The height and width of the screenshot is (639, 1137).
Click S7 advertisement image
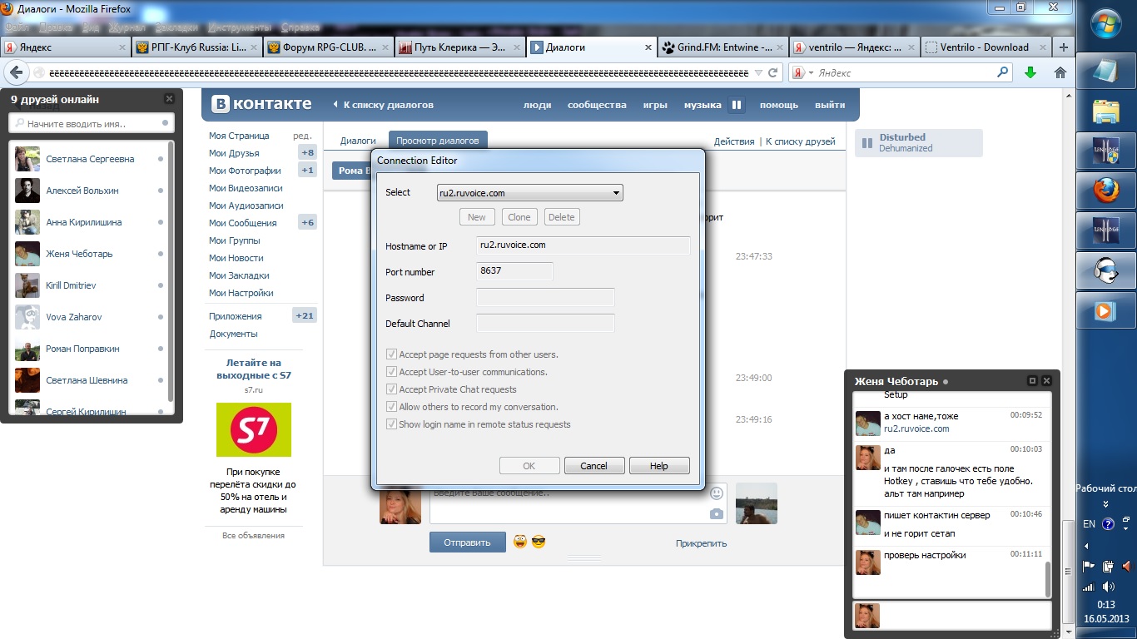click(x=254, y=429)
